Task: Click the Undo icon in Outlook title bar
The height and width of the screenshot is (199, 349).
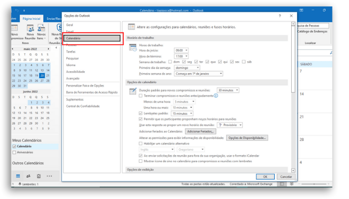Action: [17, 10]
